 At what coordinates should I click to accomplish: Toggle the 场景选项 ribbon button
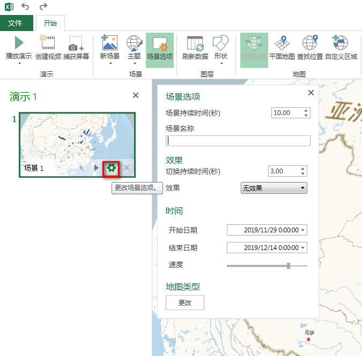[x=160, y=50]
